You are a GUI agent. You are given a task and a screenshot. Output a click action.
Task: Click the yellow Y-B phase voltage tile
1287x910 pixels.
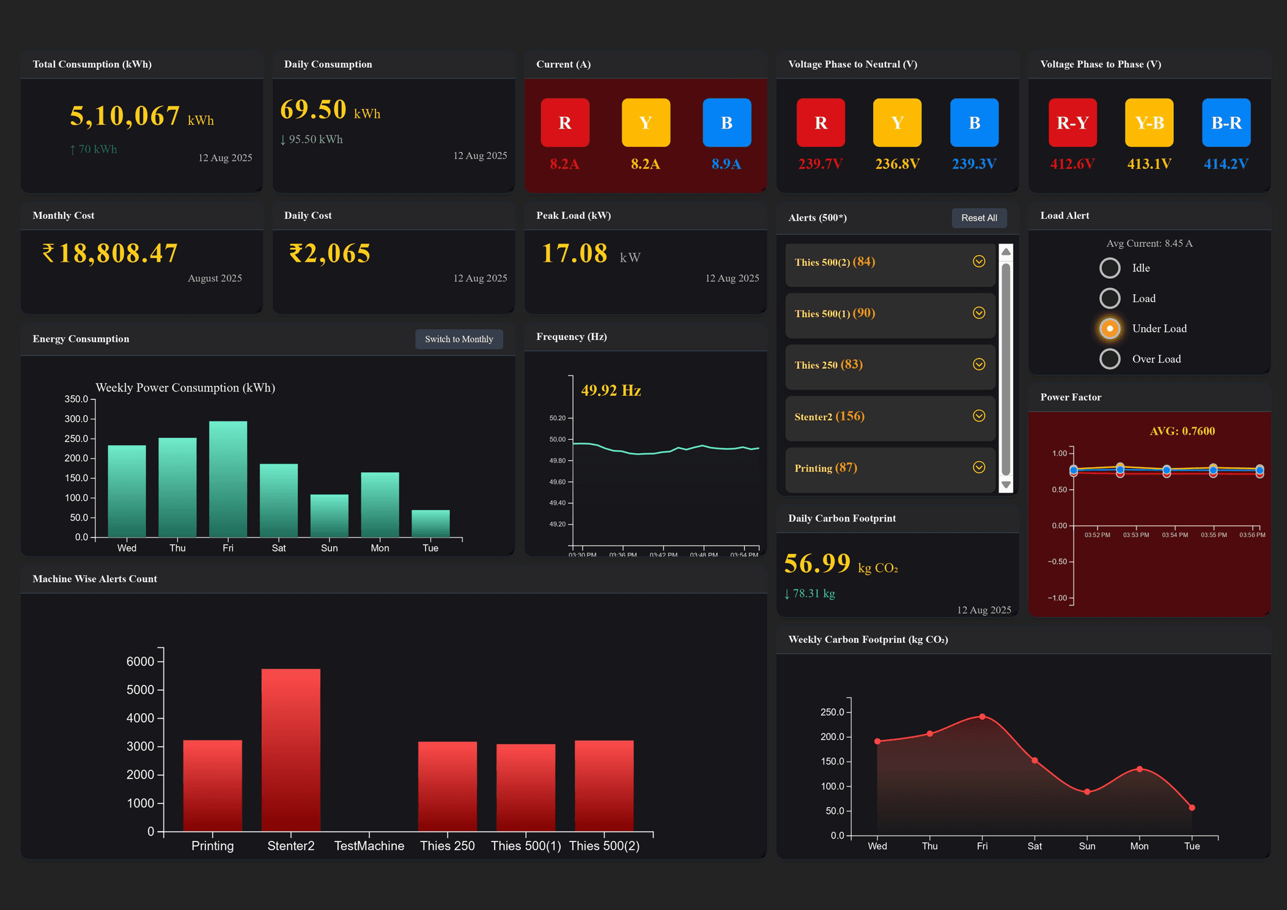click(x=1149, y=122)
